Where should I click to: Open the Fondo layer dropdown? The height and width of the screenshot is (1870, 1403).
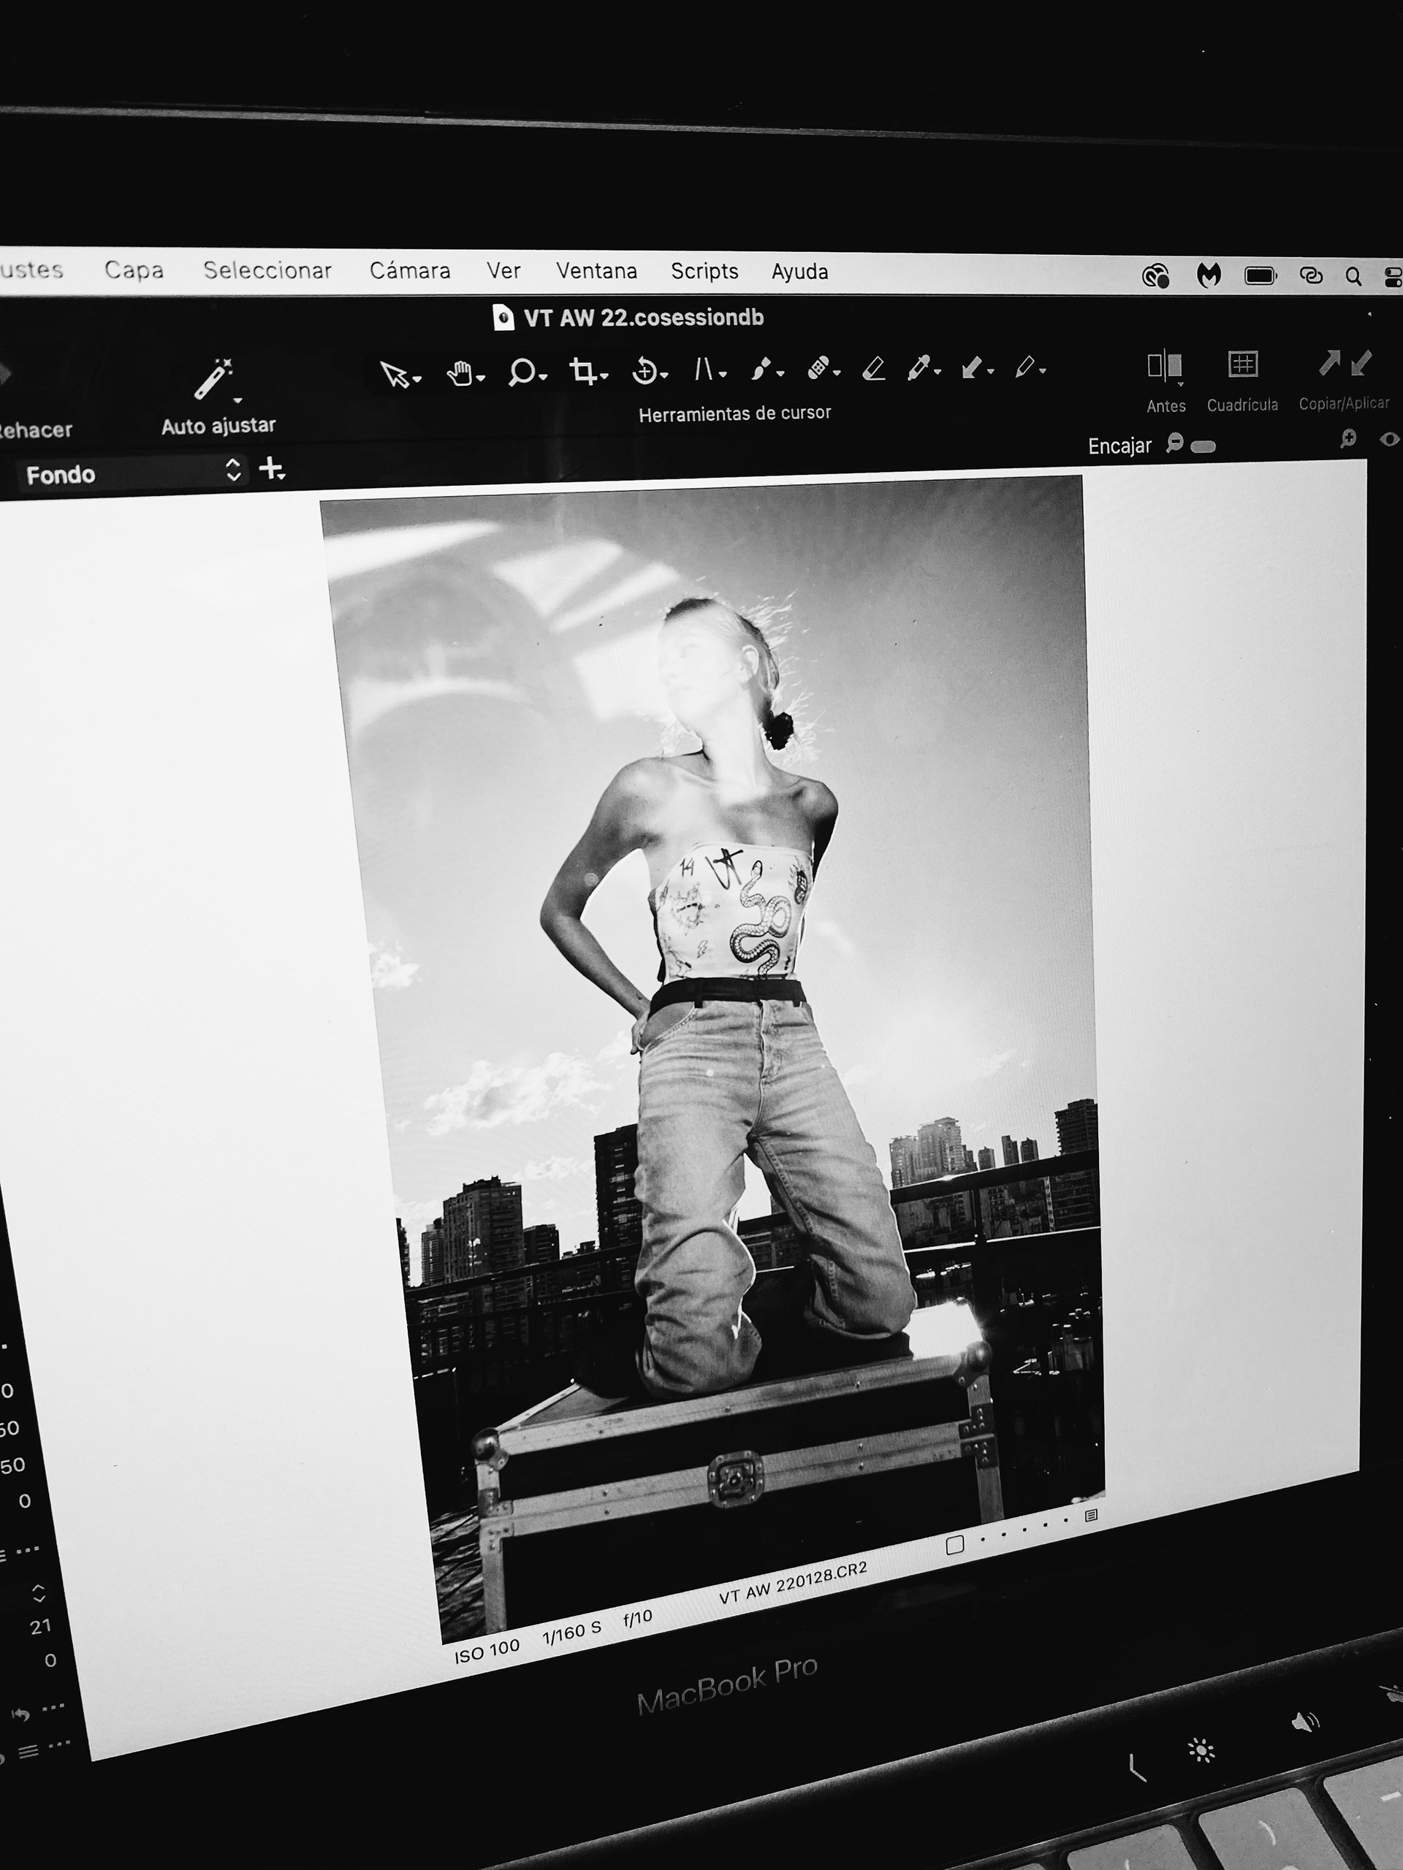[x=131, y=473]
